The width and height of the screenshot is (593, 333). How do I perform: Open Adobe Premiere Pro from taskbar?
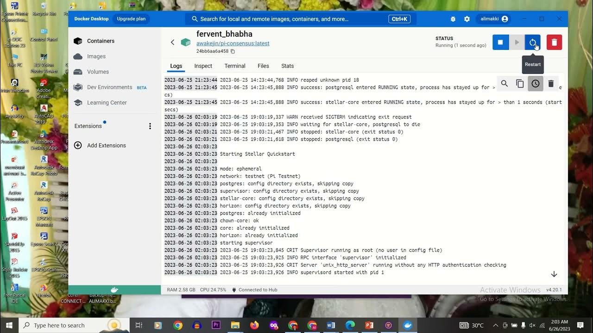(x=216, y=325)
